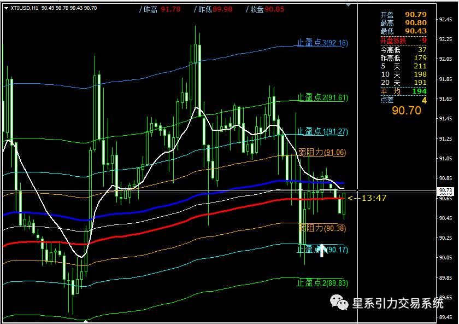459x324 pixels.
Task: Click the 92.05 price axis label
Action: click(x=445, y=59)
